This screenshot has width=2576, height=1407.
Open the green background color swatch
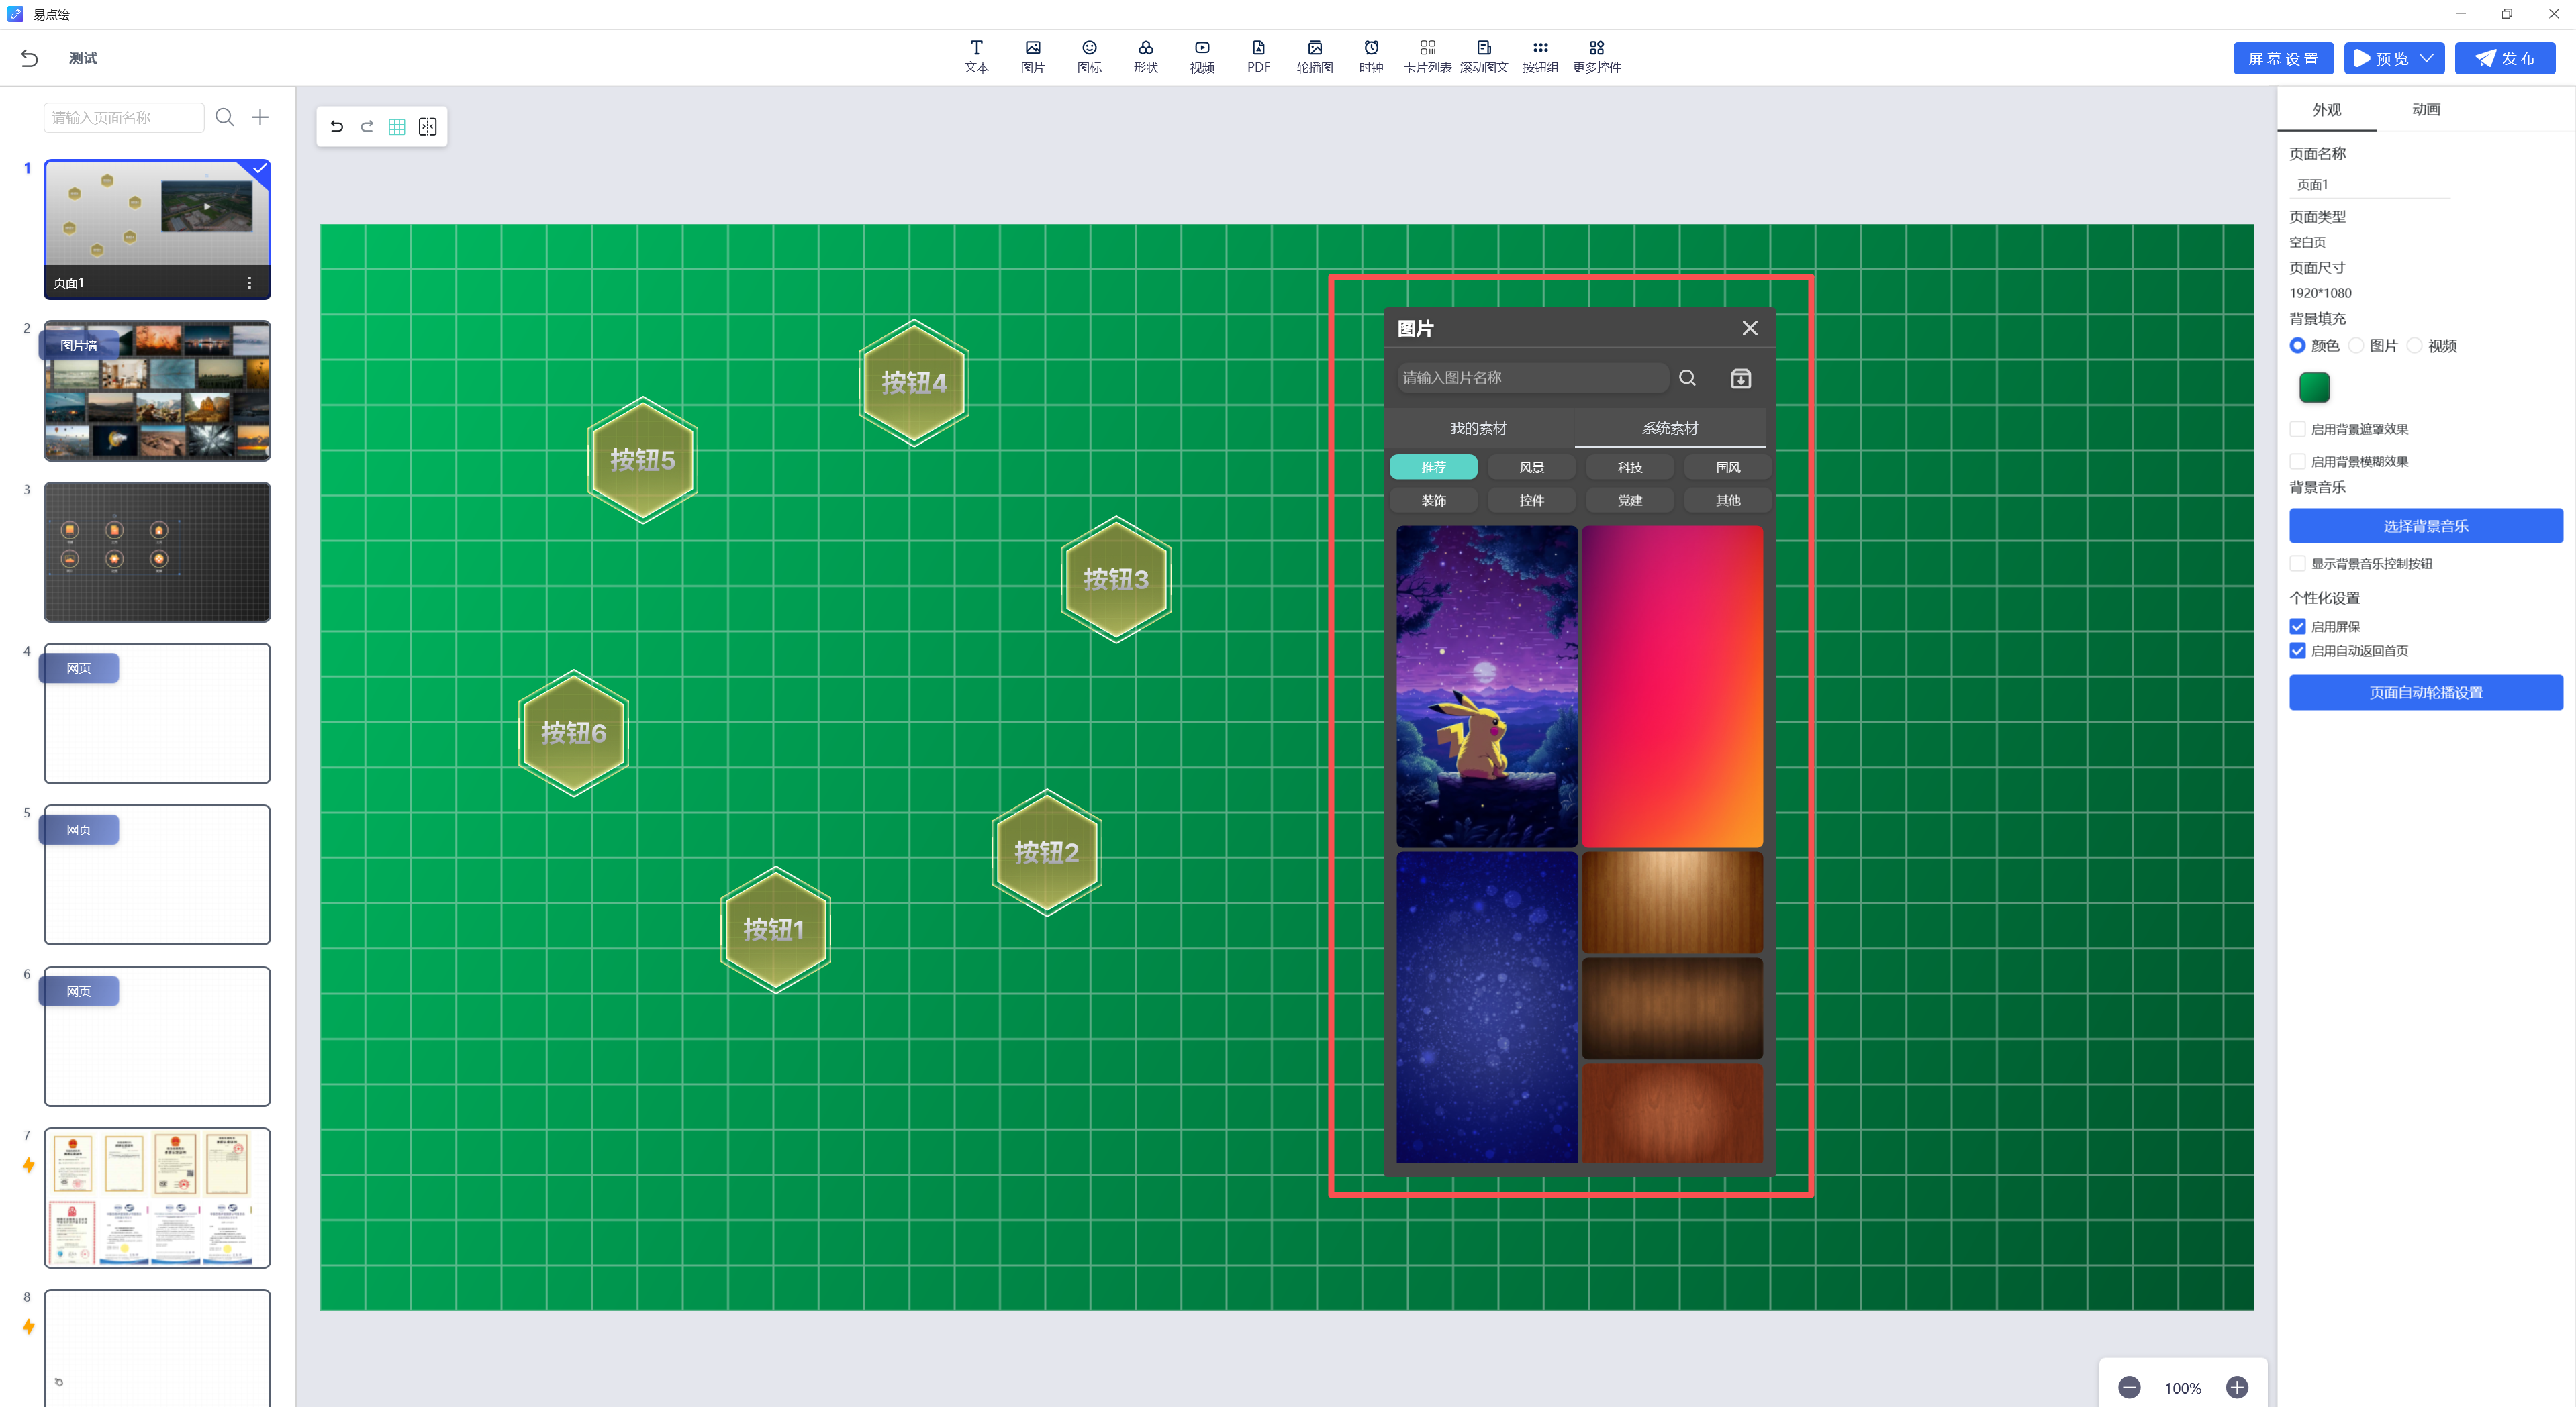2314,386
